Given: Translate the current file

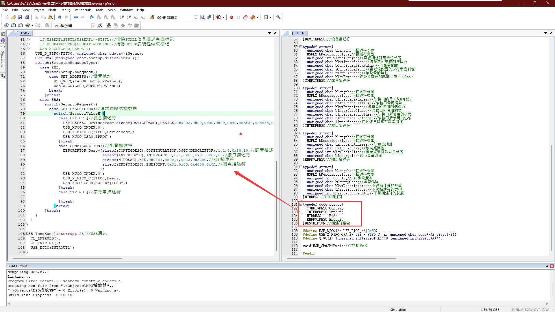Looking at the screenshot, I should pos(6,25).
